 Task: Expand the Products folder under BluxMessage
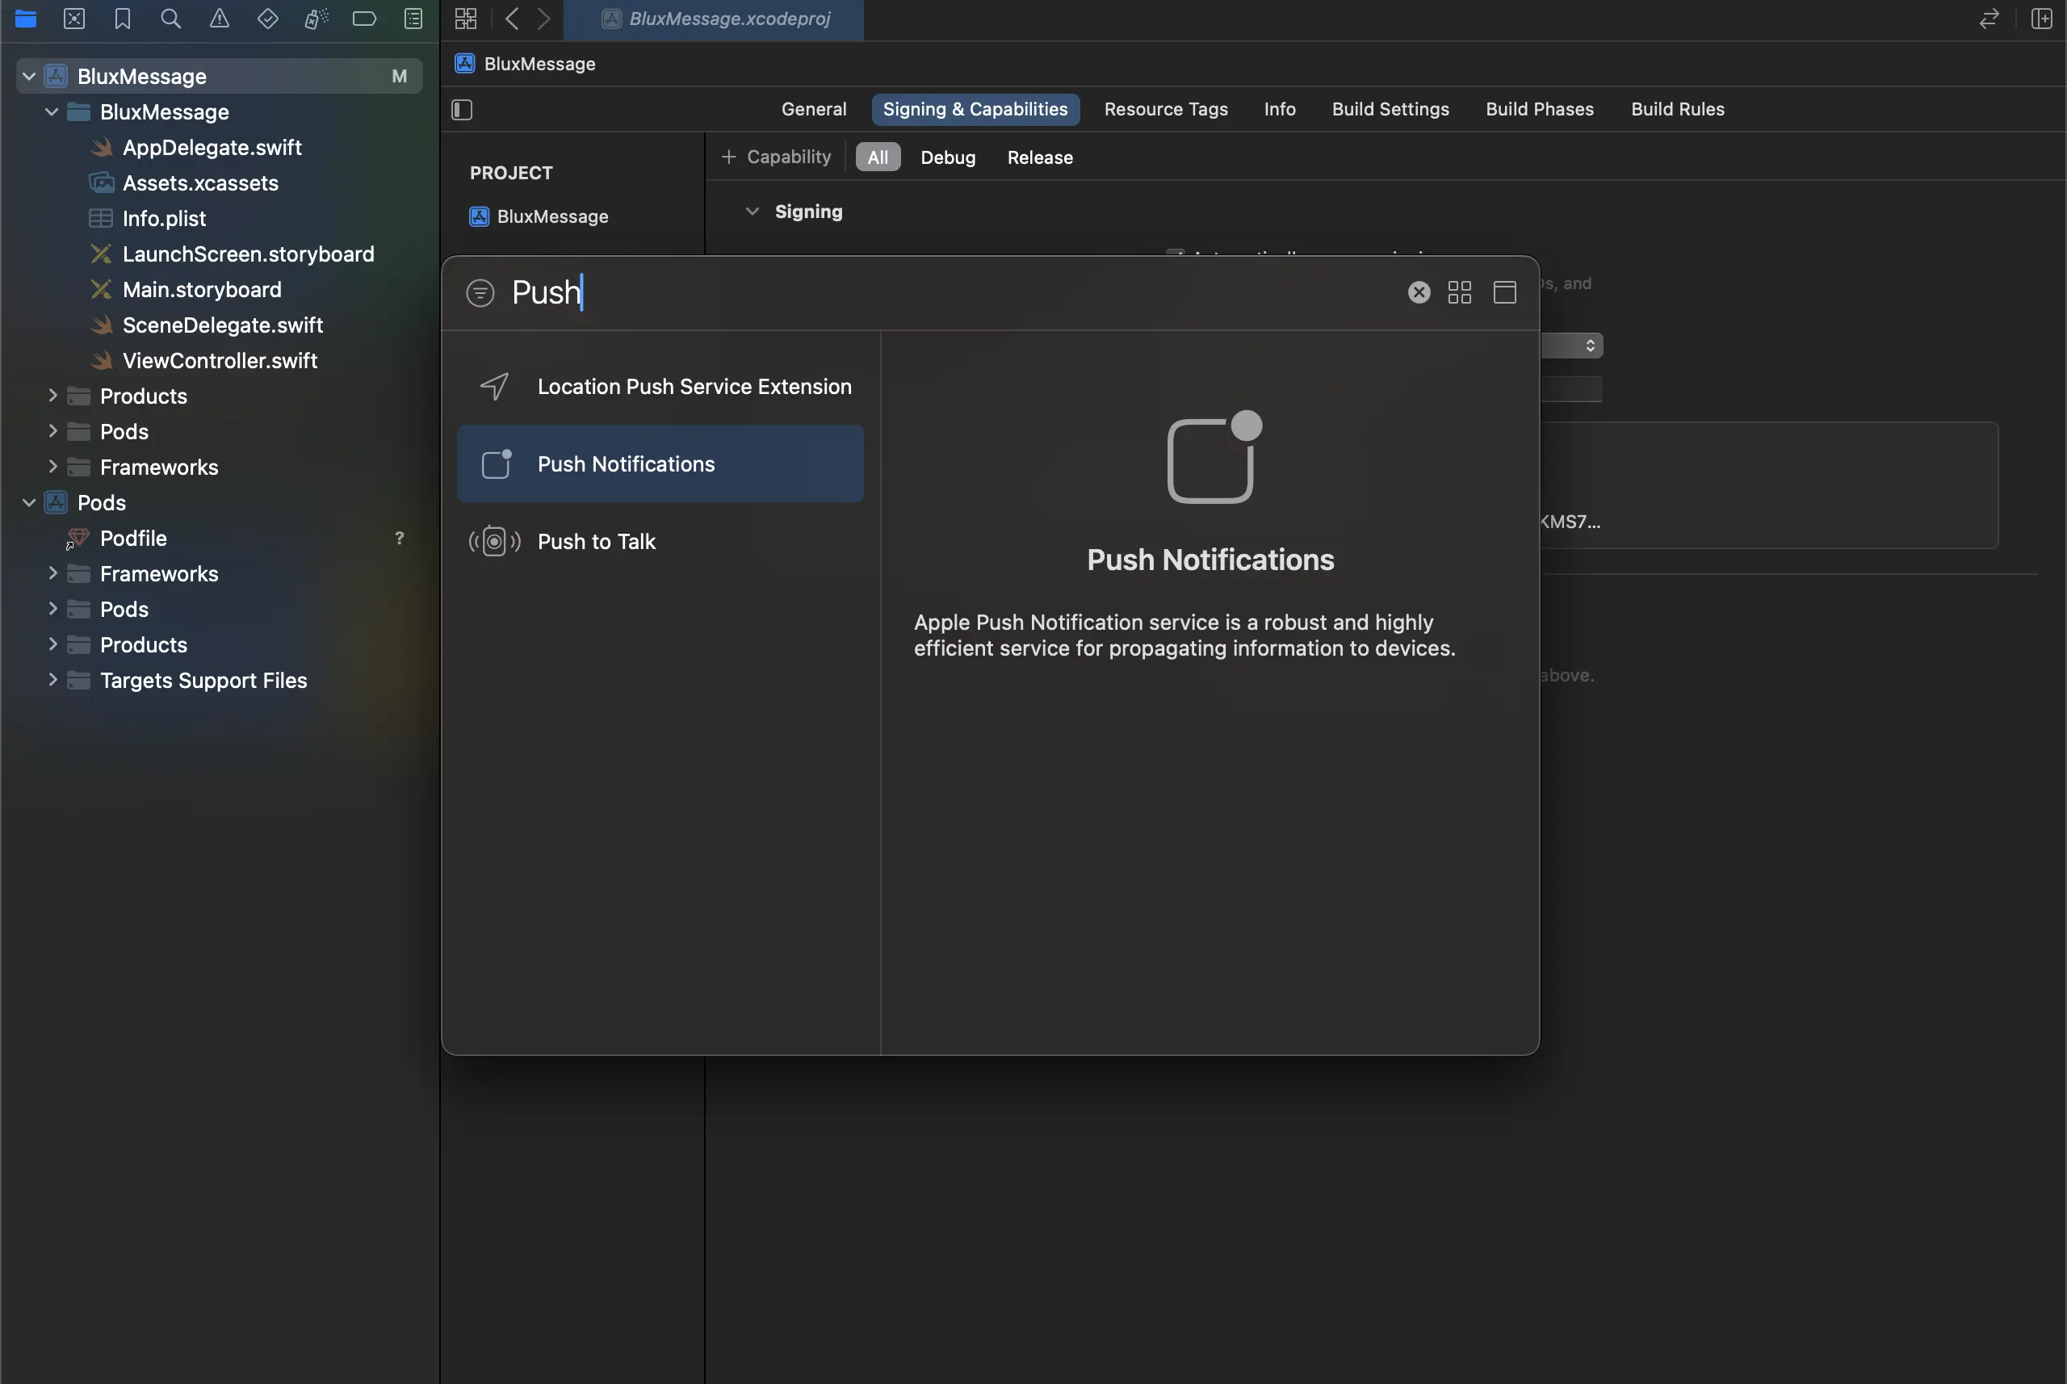click(x=52, y=396)
